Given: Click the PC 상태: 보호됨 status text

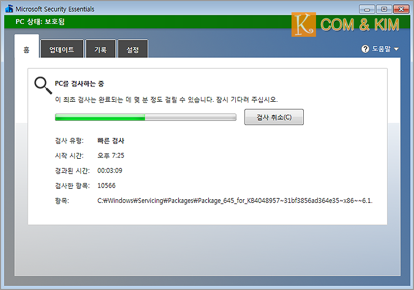Looking at the screenshot, I should pyautogui.click(x=40, y=21).
